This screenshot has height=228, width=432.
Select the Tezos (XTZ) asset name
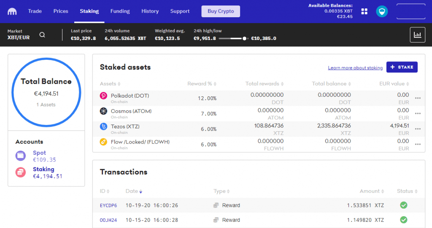coord(125,126)
